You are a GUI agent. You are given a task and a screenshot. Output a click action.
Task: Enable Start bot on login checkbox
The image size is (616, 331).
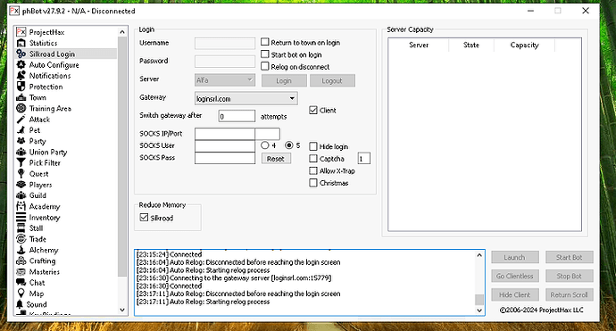point(265,54)
